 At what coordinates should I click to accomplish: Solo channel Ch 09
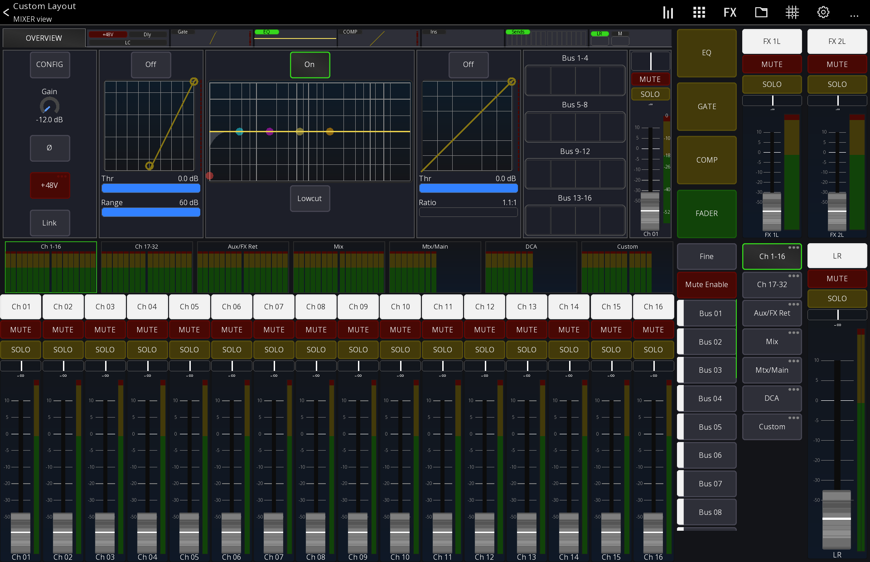coord(358,350)
